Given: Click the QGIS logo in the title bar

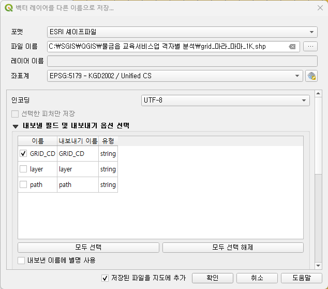Looking at the screenshot, I should click(9, 8).
